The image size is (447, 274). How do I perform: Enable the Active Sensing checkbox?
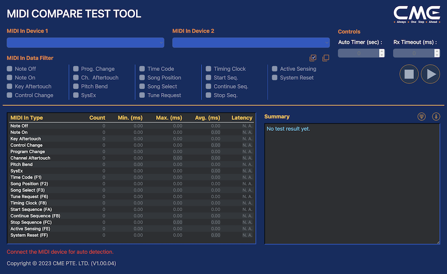[275, 69]
